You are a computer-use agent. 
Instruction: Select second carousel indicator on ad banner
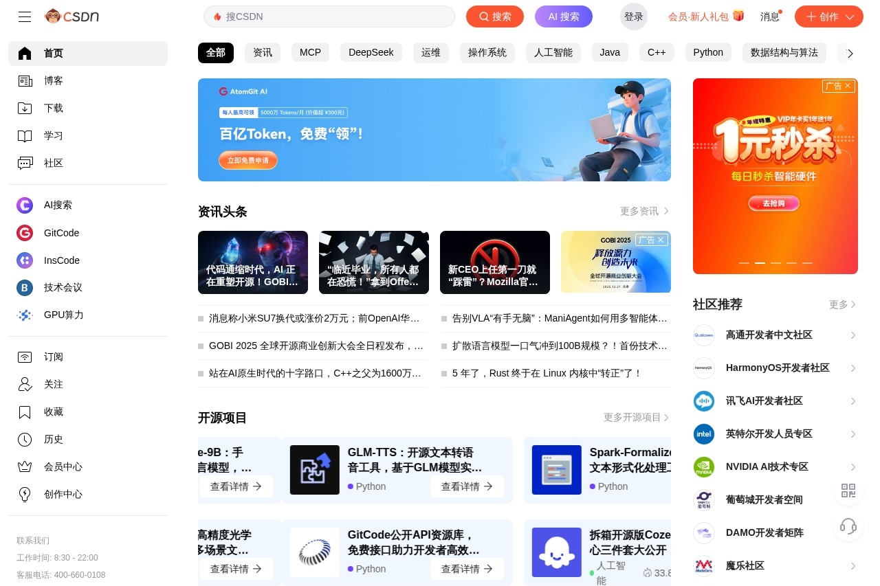tap(760, 263)
